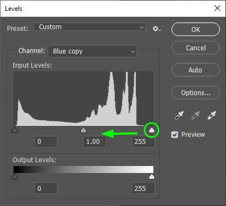Click the input shadow slider triangle

15,130
